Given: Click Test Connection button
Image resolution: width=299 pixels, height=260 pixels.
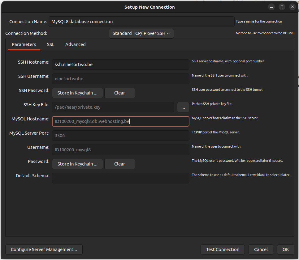Looking at the screenshot, I should (x=223, y=250).
